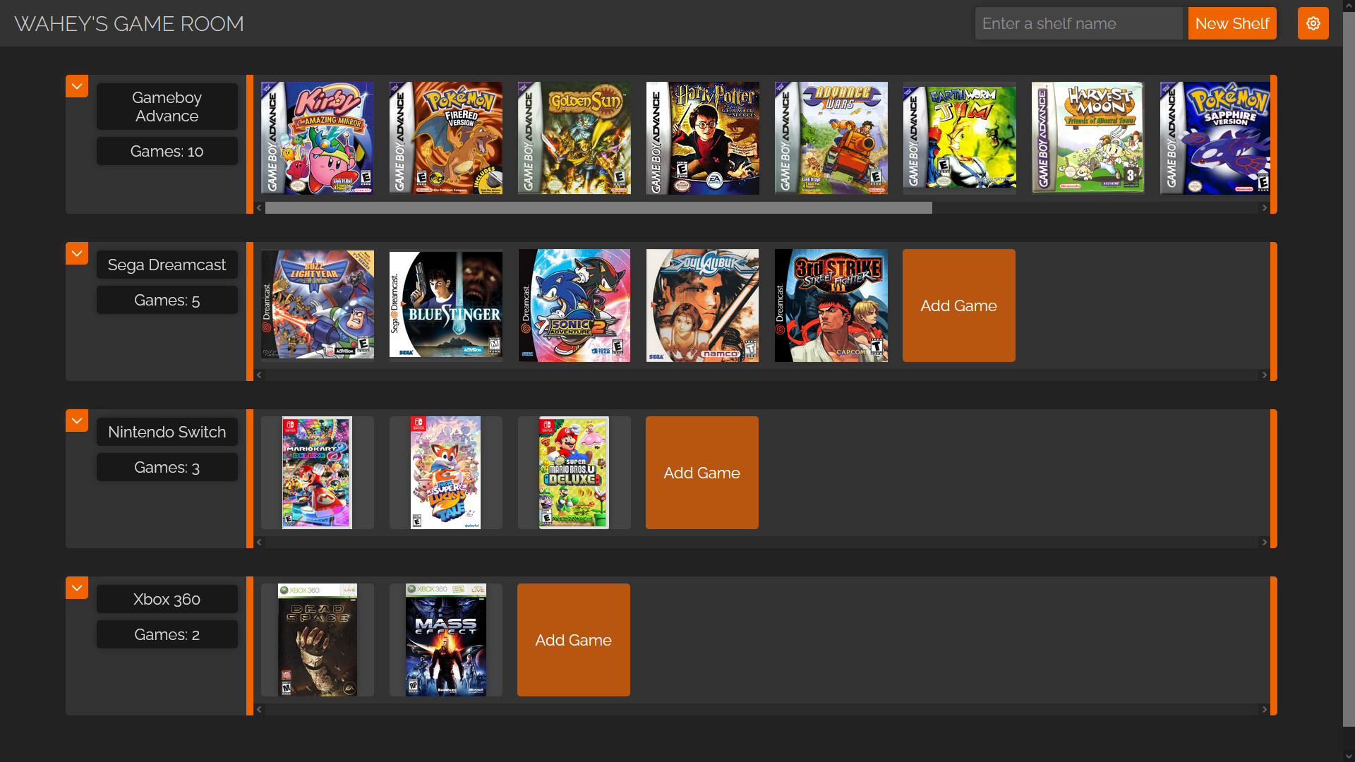Add a game to Xbox 360 shelf
This screenshot has width=1355, height=762.
[x=574, y=640]
